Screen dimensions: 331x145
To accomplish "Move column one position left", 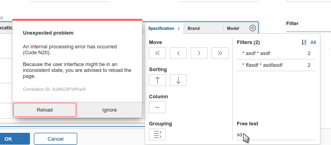I will pyautogui.click(x=178, y=53).
